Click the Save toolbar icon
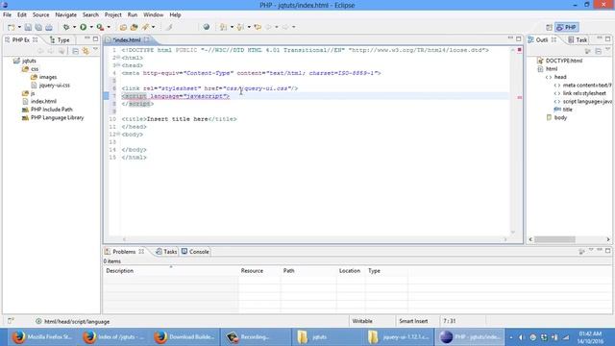Viewport: 615px width, 346px height. point(28,27)
